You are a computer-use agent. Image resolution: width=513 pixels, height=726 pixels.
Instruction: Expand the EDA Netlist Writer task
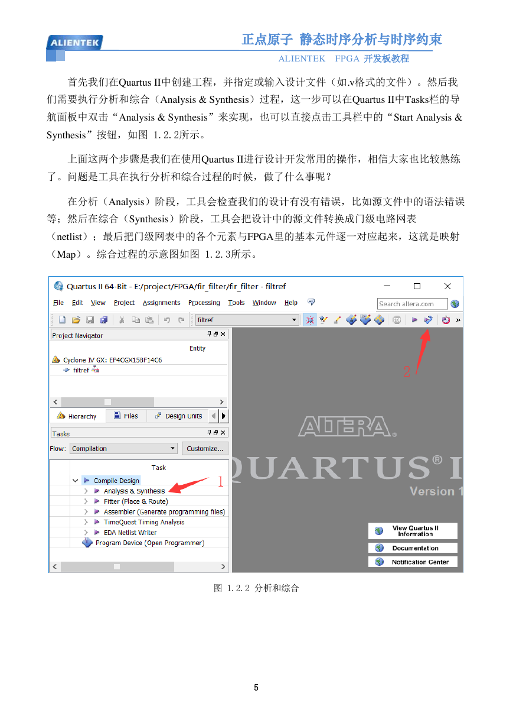point(86,533)
